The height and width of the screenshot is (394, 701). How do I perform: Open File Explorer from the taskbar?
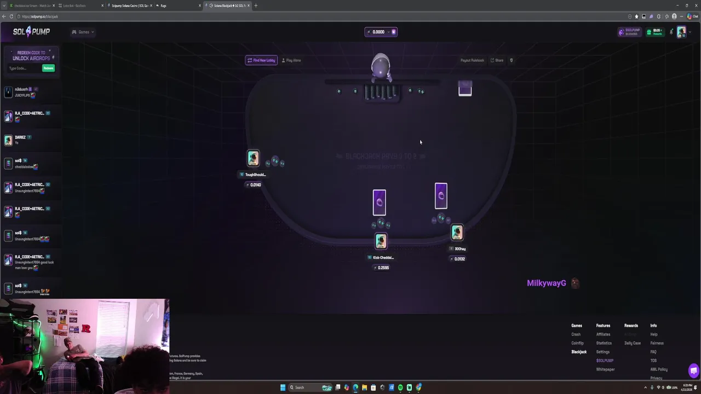tap(364, 387)
